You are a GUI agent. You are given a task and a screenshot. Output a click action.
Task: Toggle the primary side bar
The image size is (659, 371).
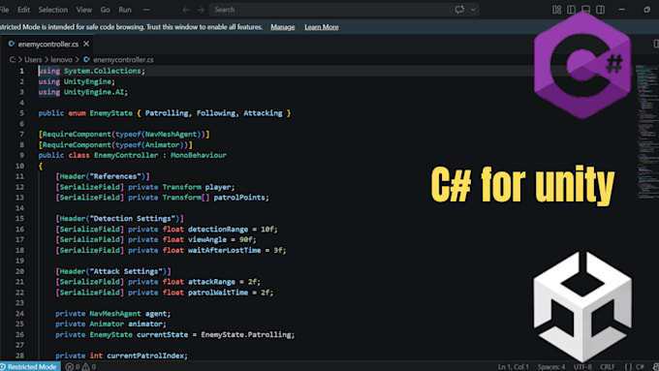[x=571, y=10]
